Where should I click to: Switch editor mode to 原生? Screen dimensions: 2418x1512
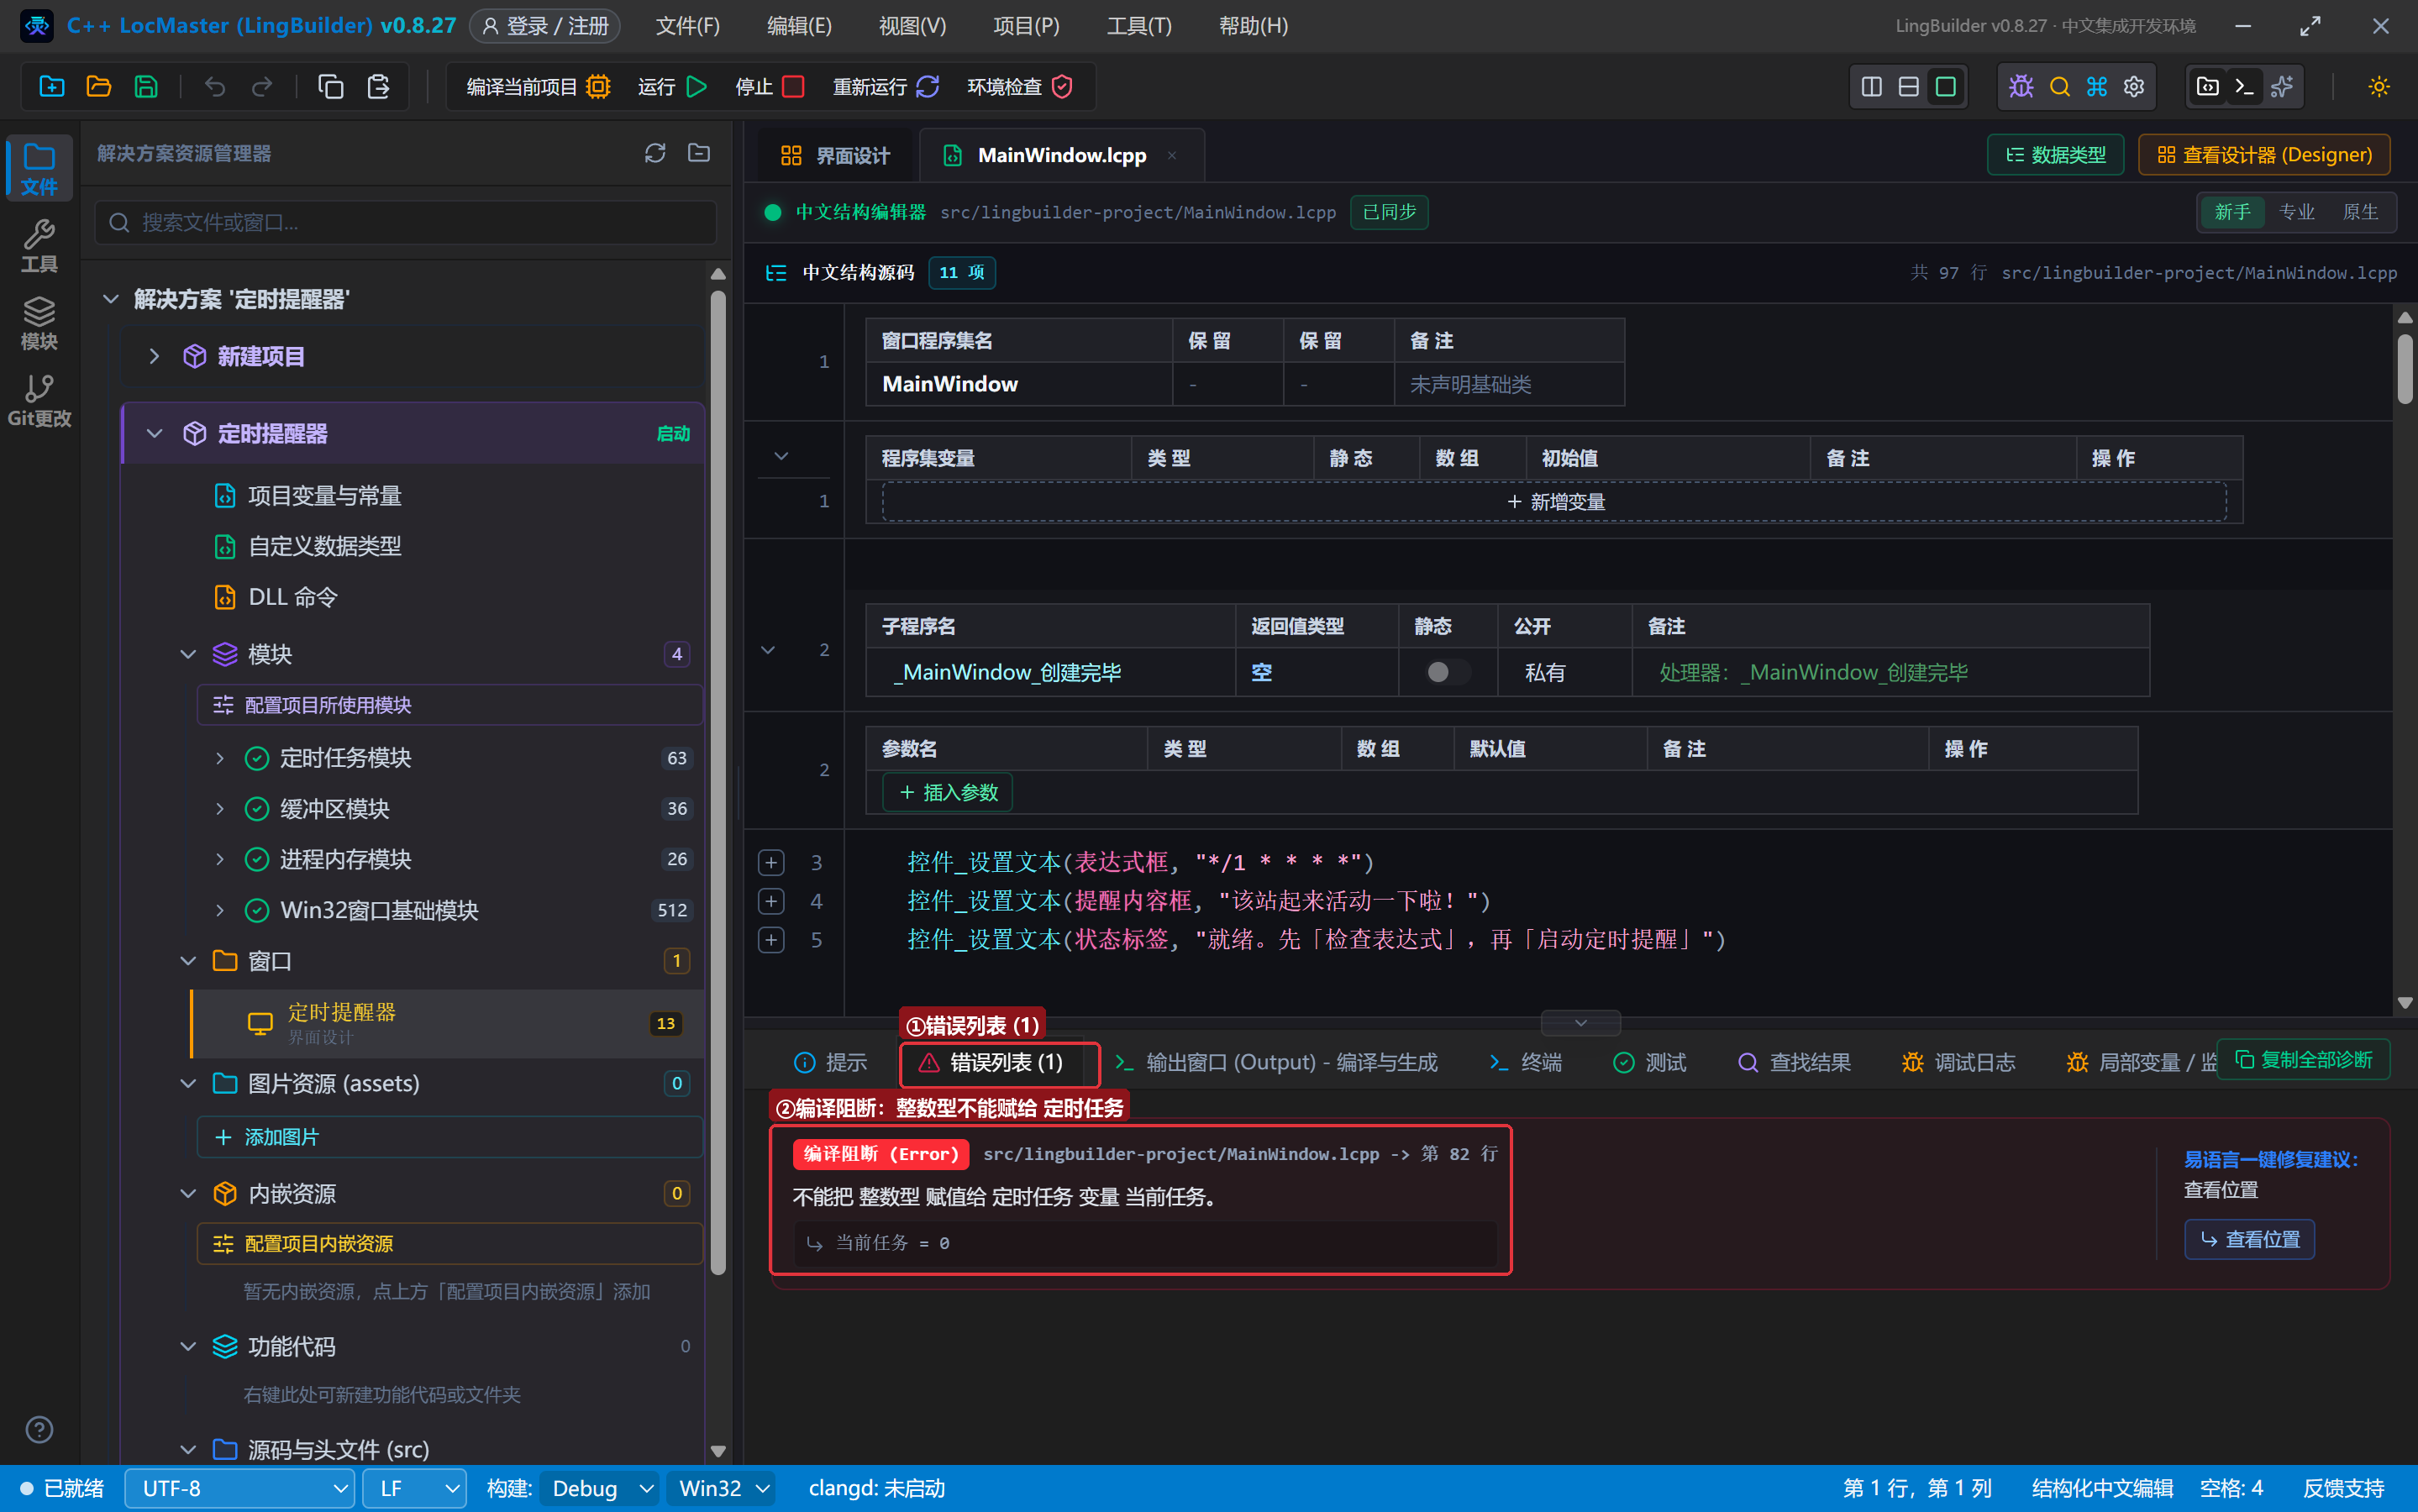[x=2360, y=212]
